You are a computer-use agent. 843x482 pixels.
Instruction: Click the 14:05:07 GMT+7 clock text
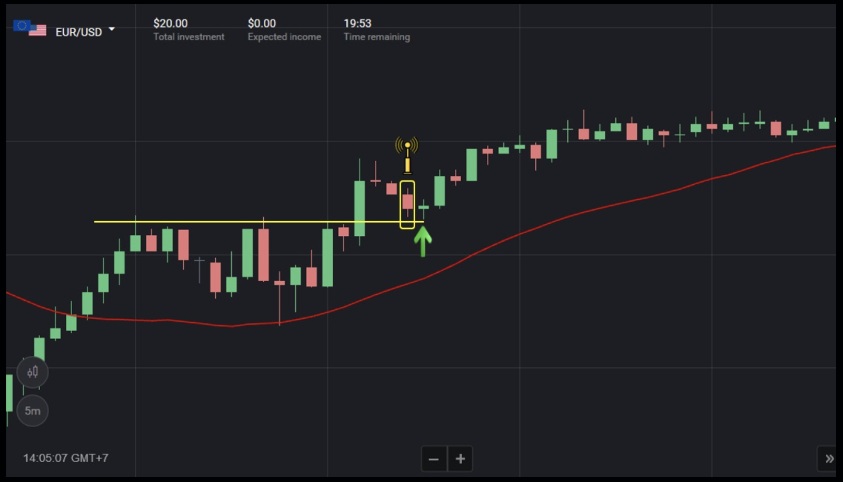click(66, 458)
